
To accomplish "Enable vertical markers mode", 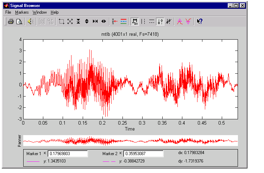I will tap(143, 21).
